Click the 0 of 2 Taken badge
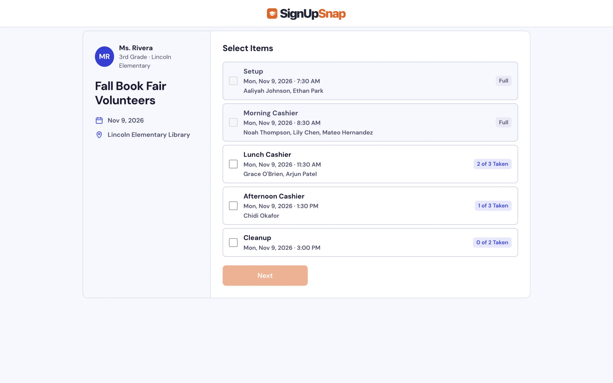Image resolution: width=613 pixels, height=383 pixels. click(x=492, y=243)
